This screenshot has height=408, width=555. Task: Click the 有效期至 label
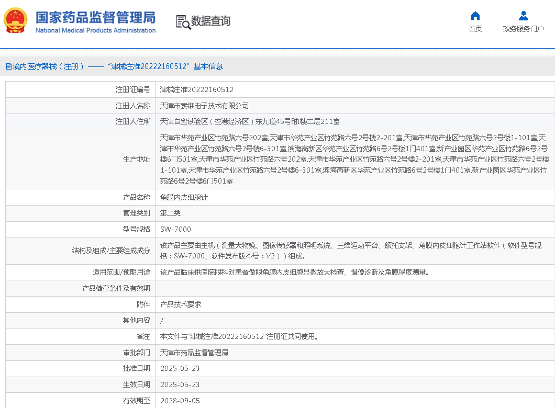(136, 401)
